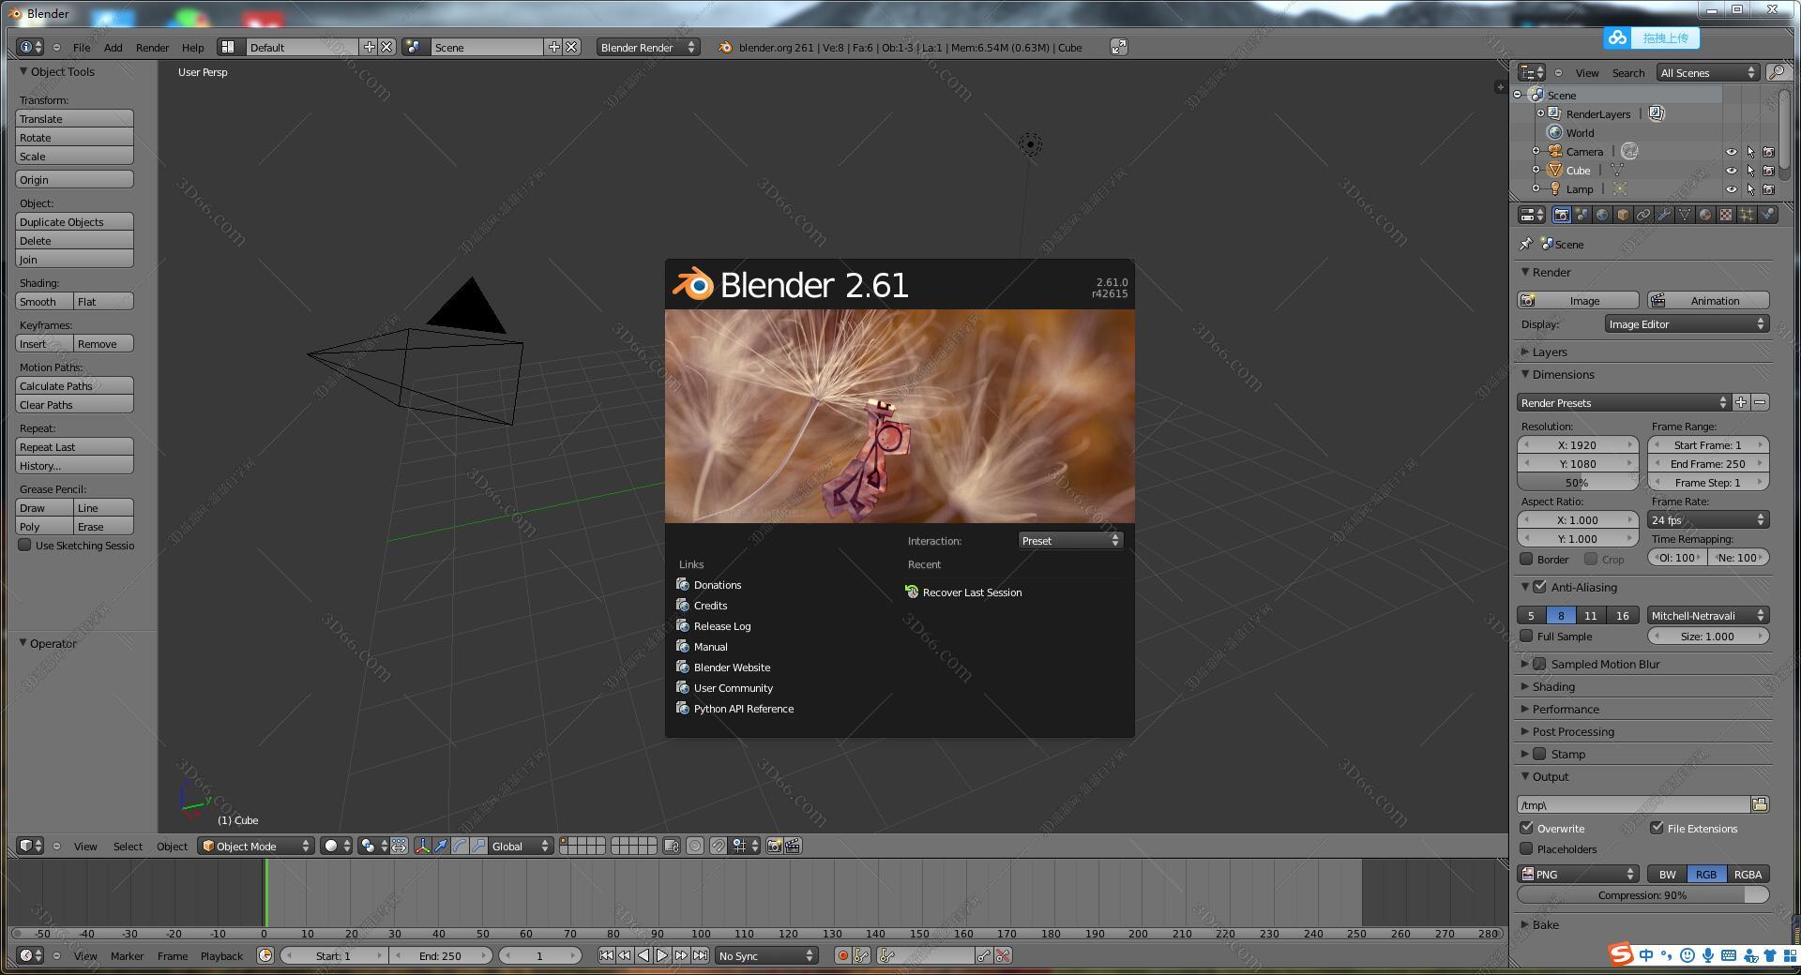Open the Release Log link
The width and height of the screenshot is (1801, 975).
[x=721, y=625]
